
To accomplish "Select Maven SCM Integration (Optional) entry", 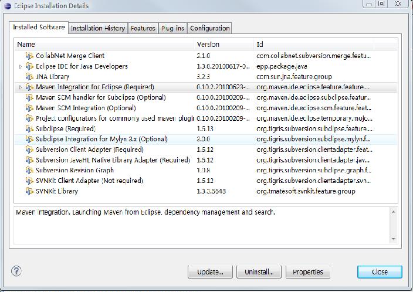I will coord(86,108).
